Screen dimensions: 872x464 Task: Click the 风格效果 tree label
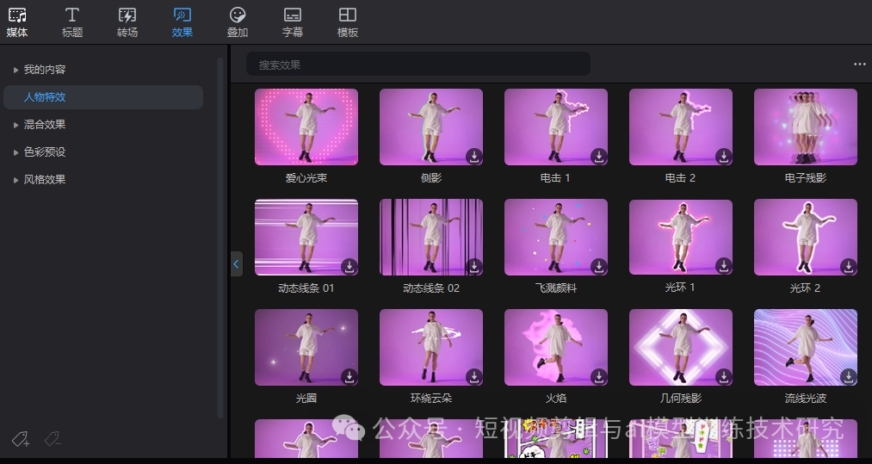pos(45,180)
